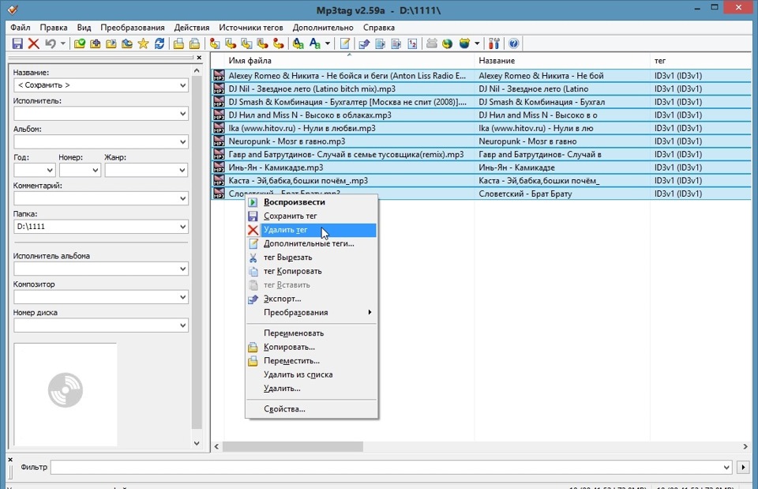Choose Воспроизвести in the context menu
The height and width of the screenshot is (489, 758).
[x=311, y=202]
